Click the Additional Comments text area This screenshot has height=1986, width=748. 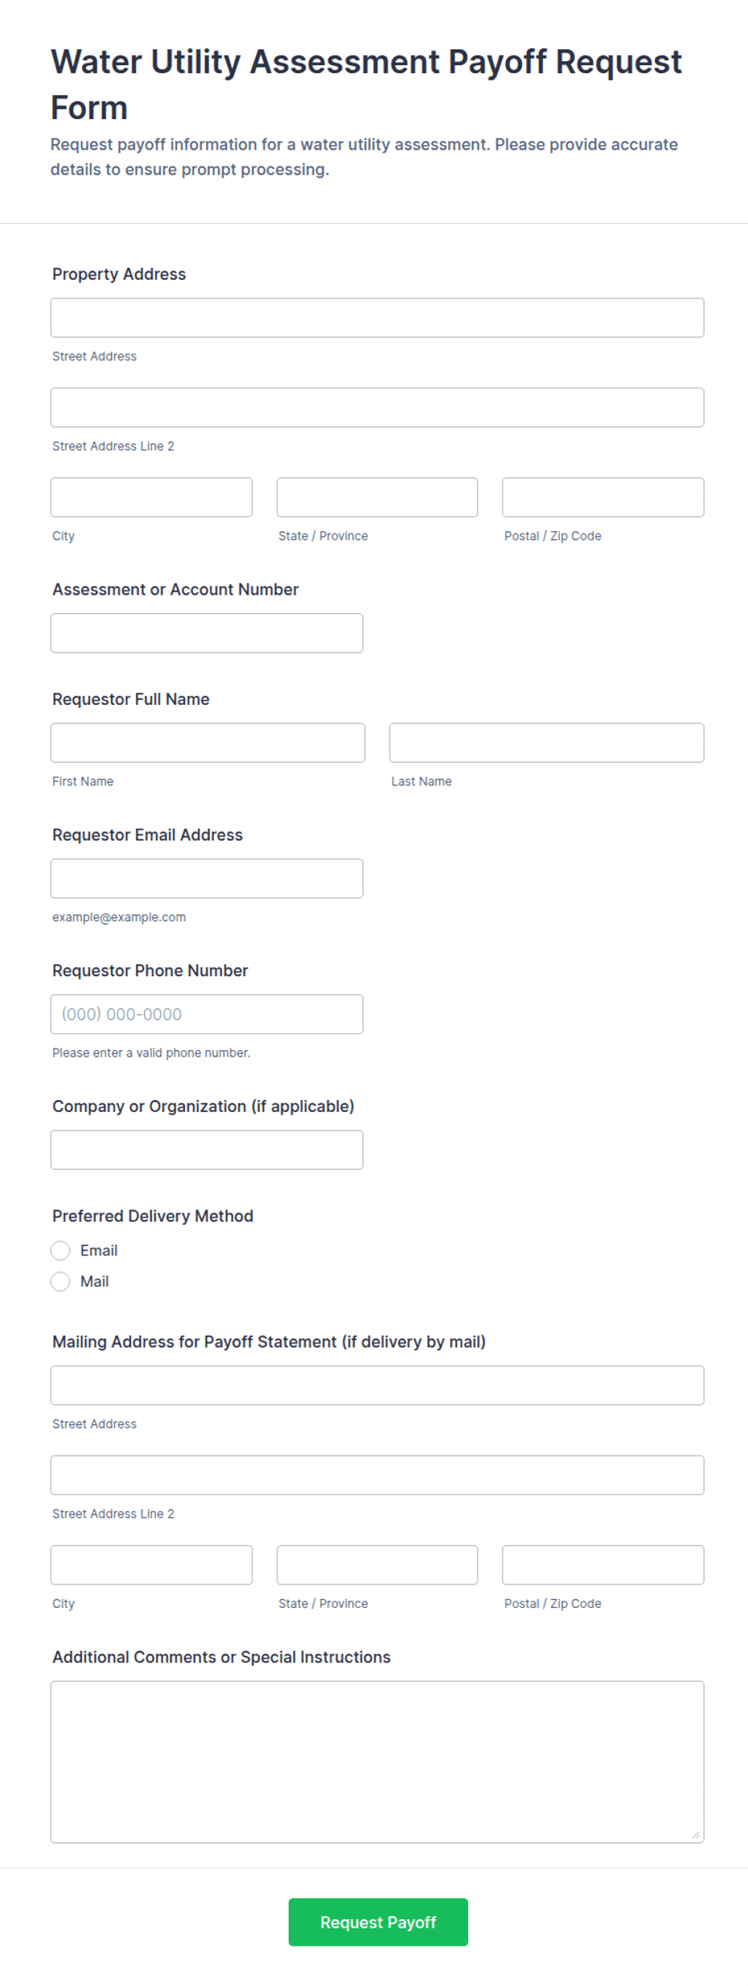pyautogui.click(x=377, y=1761)
